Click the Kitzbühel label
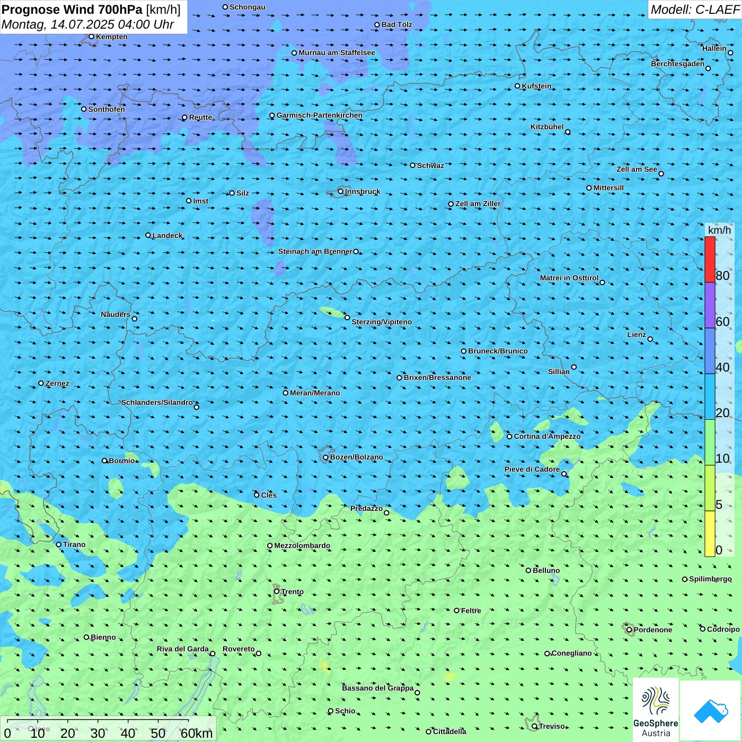742x742 pixels. [547, 127]
